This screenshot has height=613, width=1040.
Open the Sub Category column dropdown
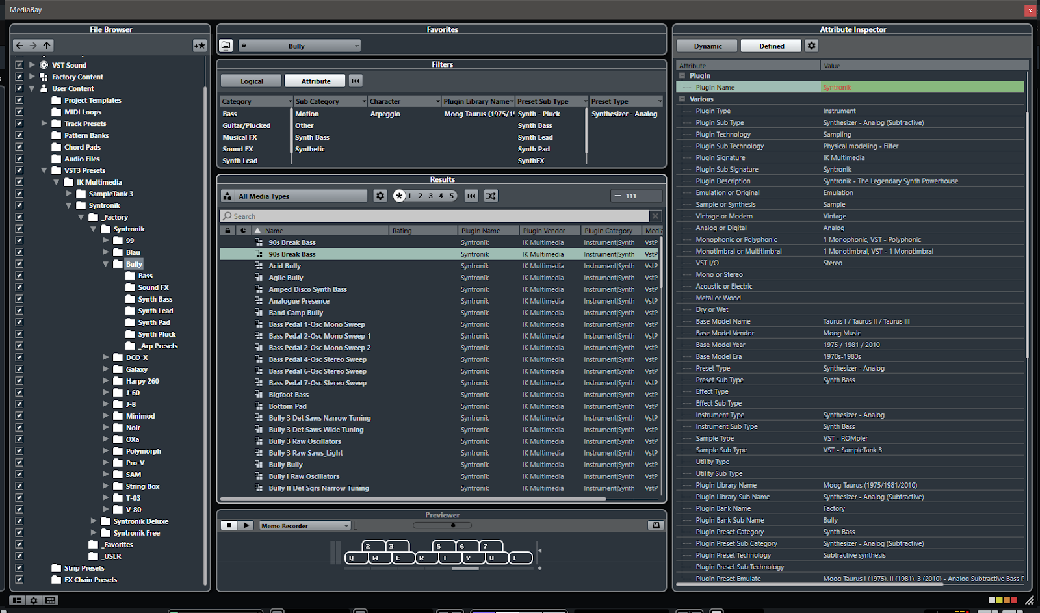(x=364, y=101)
